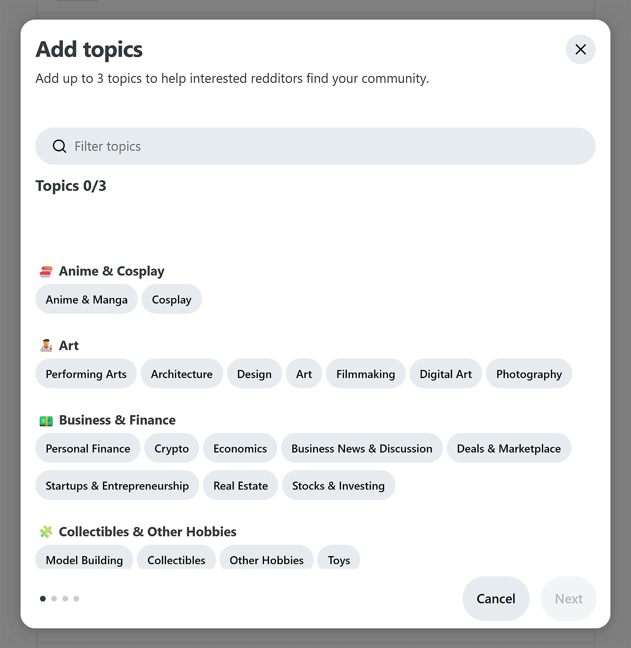
Task: Click the Next button
Action: click(x=568, y=599)
